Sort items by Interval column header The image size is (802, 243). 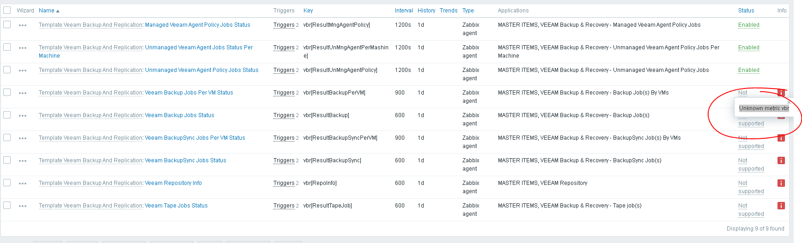[404, 11]
